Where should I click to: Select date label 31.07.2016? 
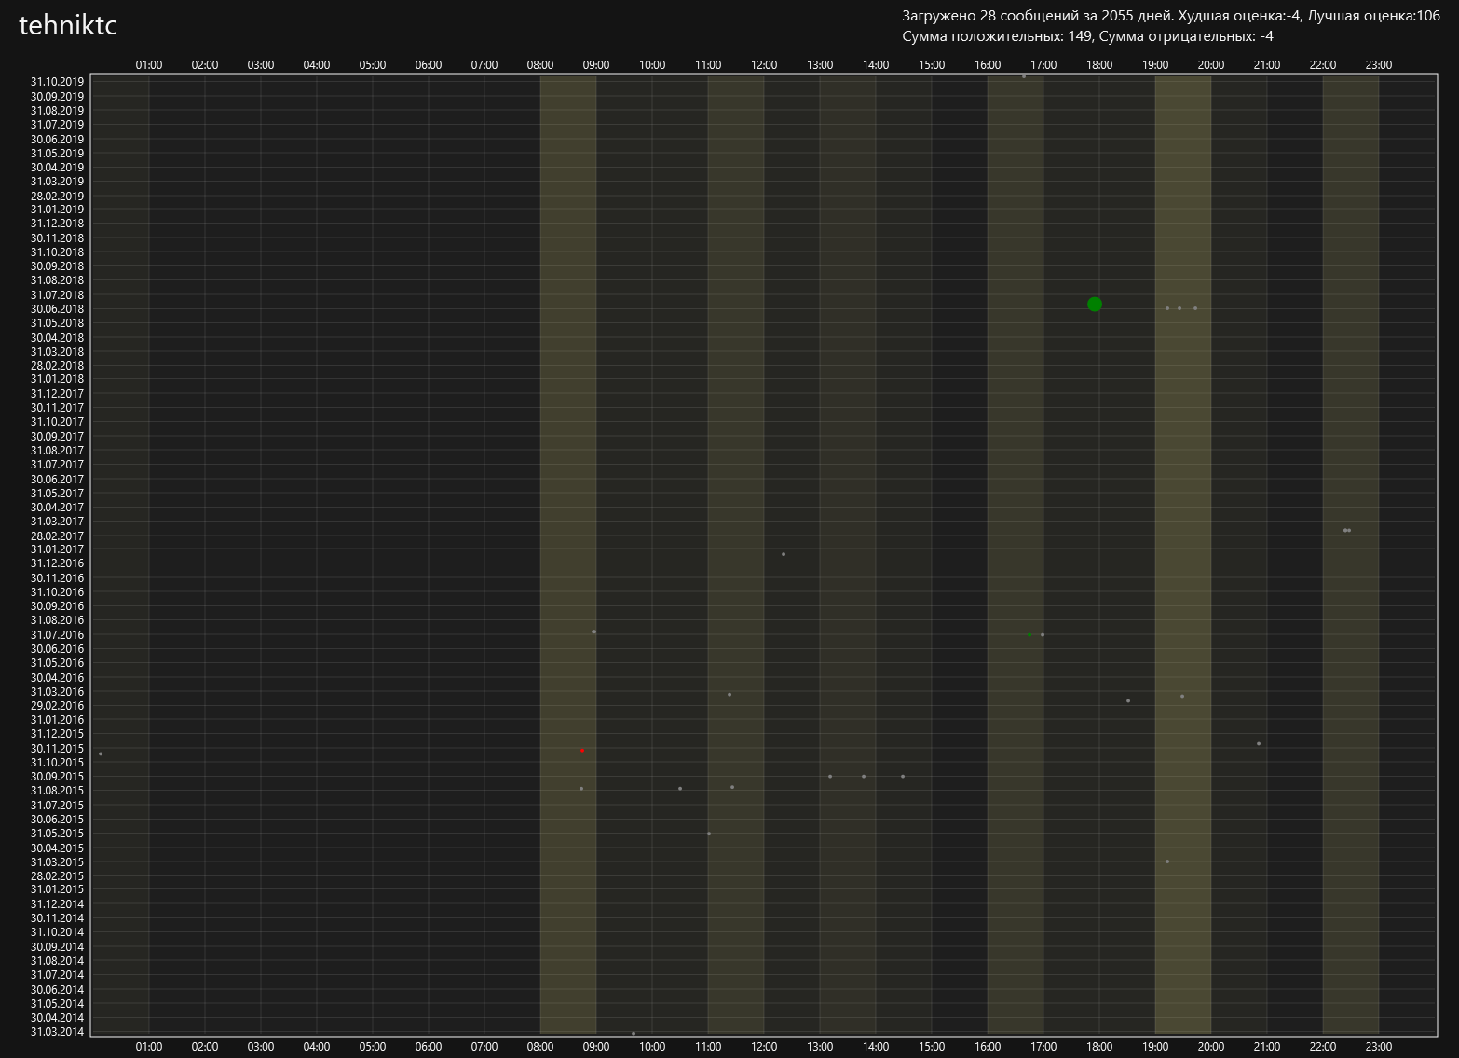point(57,635)
